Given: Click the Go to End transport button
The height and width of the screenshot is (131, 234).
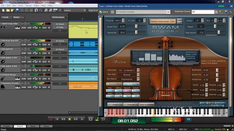Looking at the screenshot, I should click(x=82, y=119).
